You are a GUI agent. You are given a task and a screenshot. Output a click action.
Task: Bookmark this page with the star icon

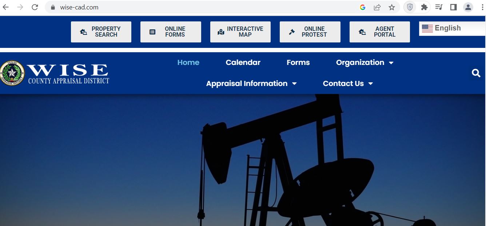[392, 7]
